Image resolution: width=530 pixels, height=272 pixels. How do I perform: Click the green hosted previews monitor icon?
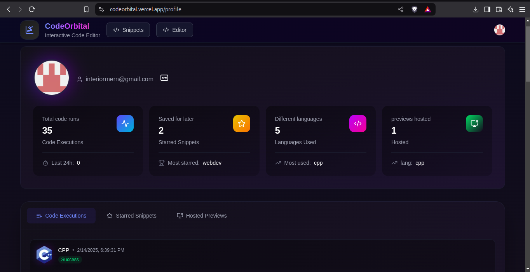[474, 124]
